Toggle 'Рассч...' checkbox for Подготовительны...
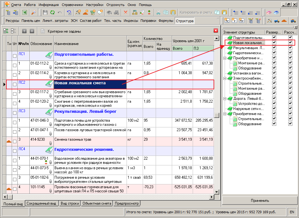 [290, 38]
